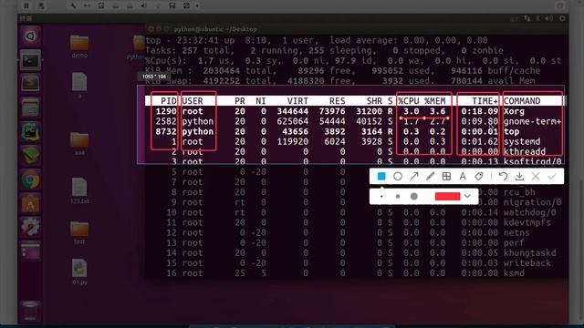The height and width of the screenshot is (328, 584).
Task: Click the kdevtmpfs command entry
Action: 527,222
